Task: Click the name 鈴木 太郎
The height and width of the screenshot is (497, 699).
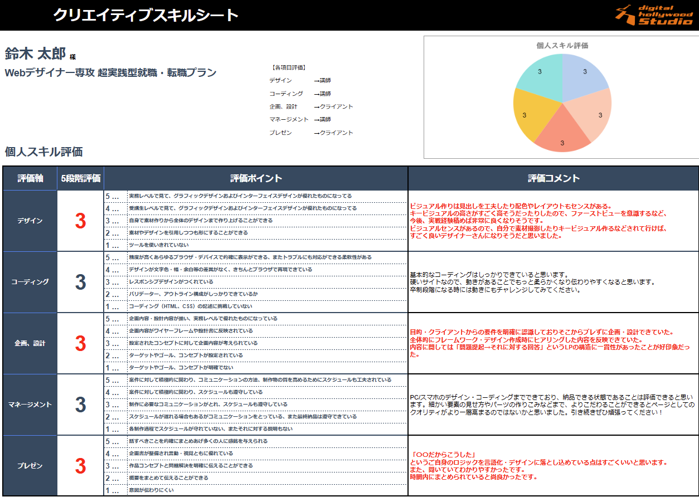Action: [x=35, y=54]
